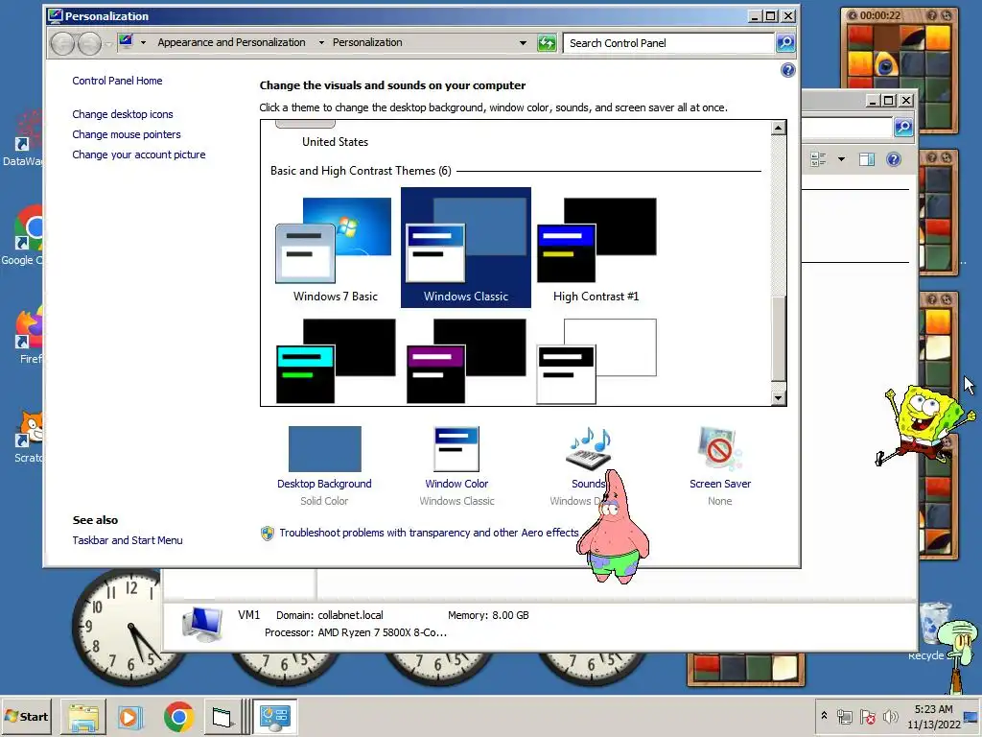The width and height of the screenshot is (982, 737).
Task: Open Troubleshoot problems with transparency link
Action: [429, 533]
